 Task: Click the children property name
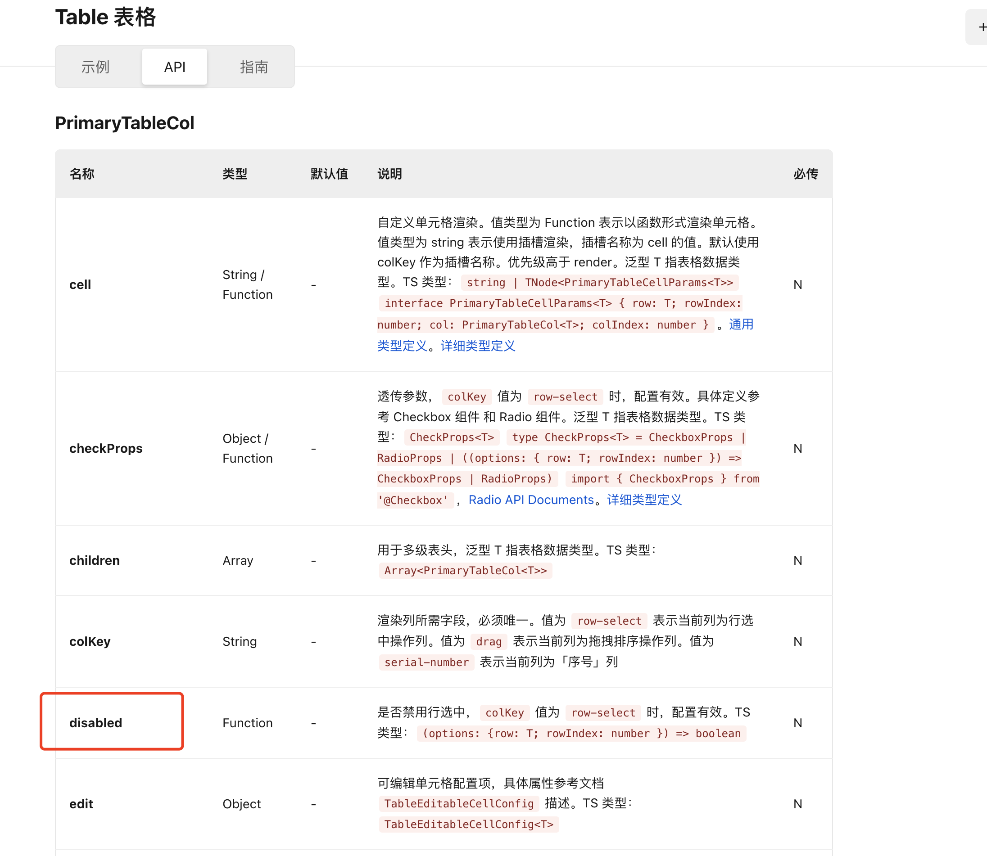(x=94, y=560)
